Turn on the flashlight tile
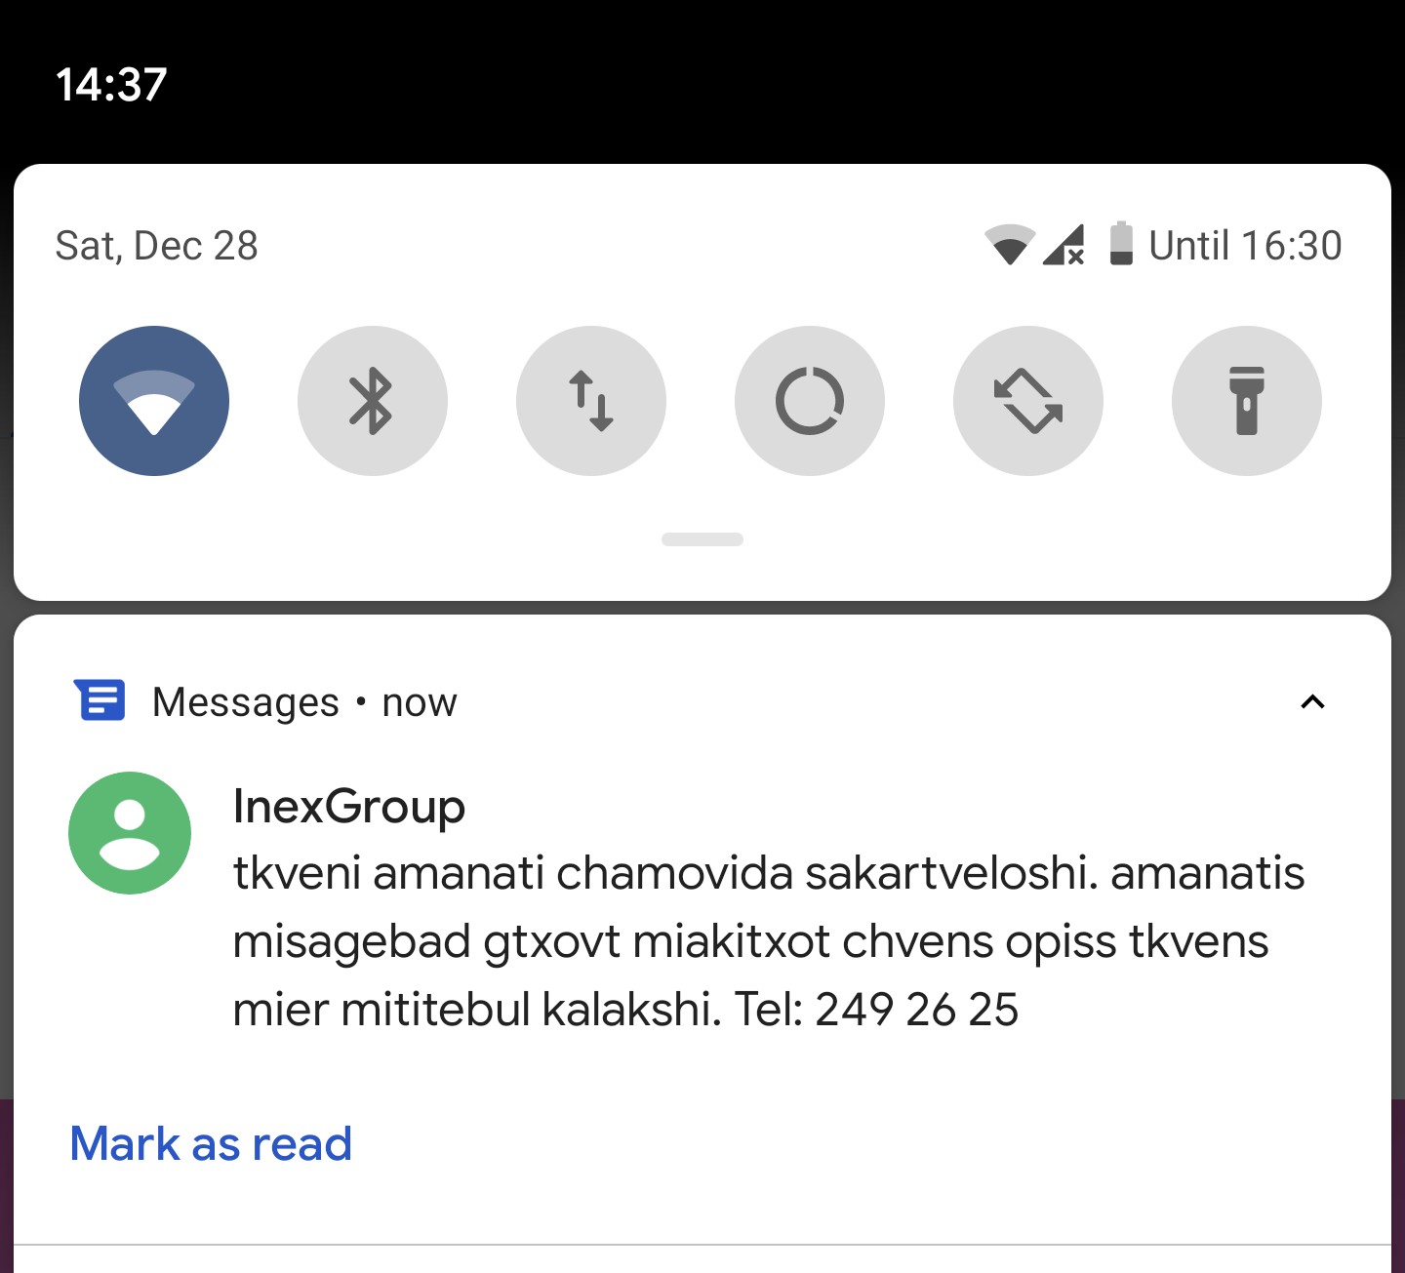Viewport: 1405px width, 1273px height. [x=1247, y=401]
